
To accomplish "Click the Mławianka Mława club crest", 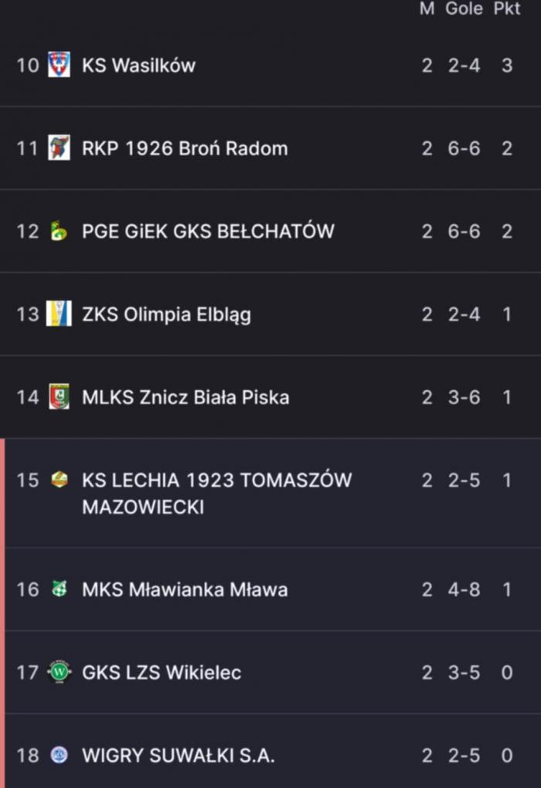I will click(x=59, y=589).
